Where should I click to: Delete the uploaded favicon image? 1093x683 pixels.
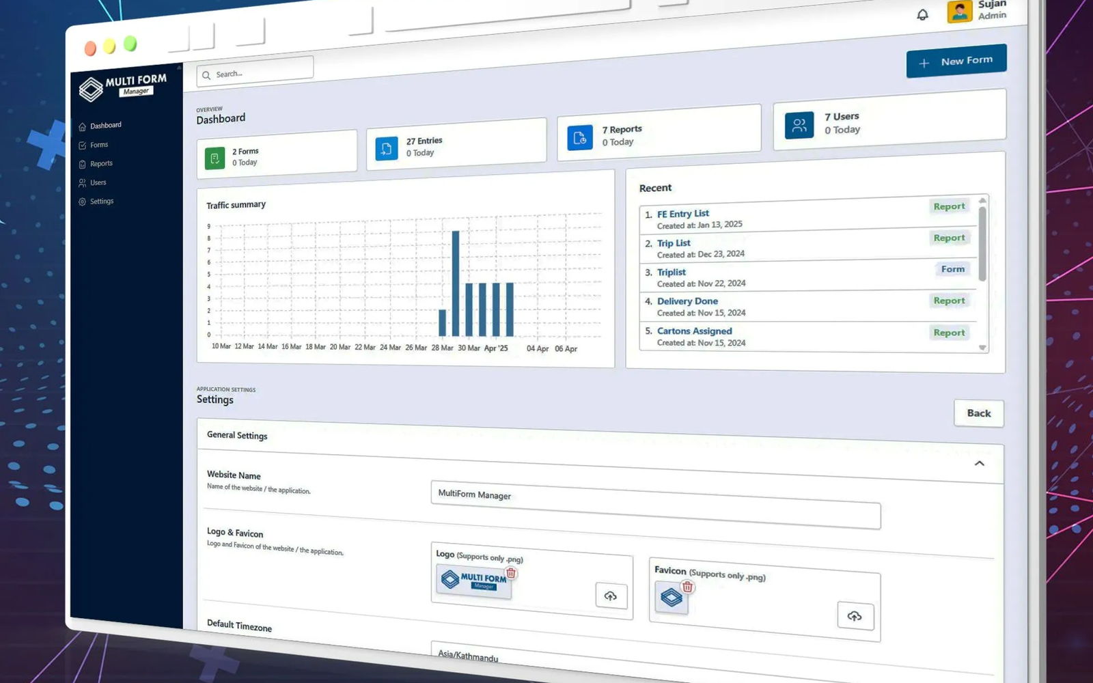coord(688,587)
